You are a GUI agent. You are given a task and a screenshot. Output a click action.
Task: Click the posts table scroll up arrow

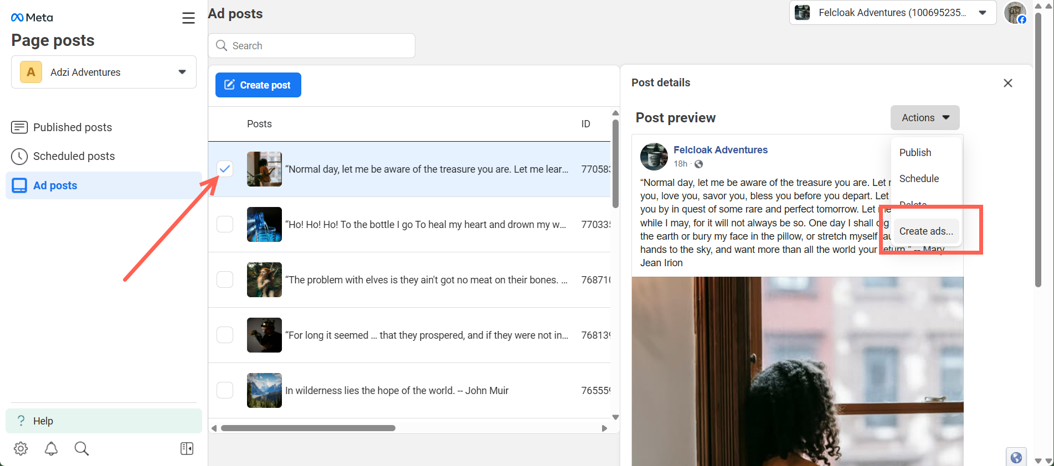pos(615,113)
